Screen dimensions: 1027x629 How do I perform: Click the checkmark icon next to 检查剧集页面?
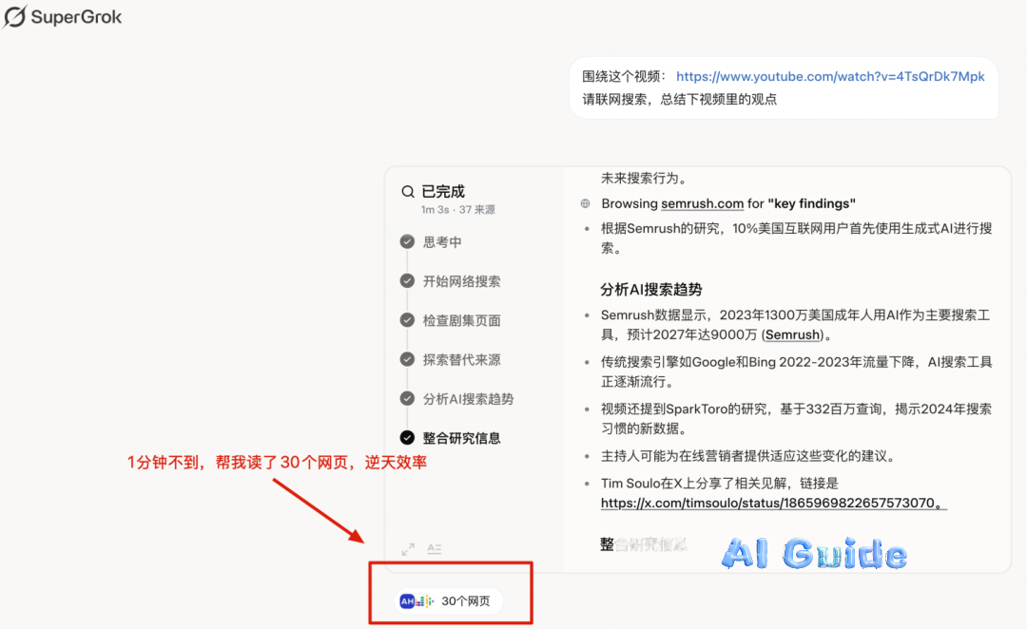(407, 320)
